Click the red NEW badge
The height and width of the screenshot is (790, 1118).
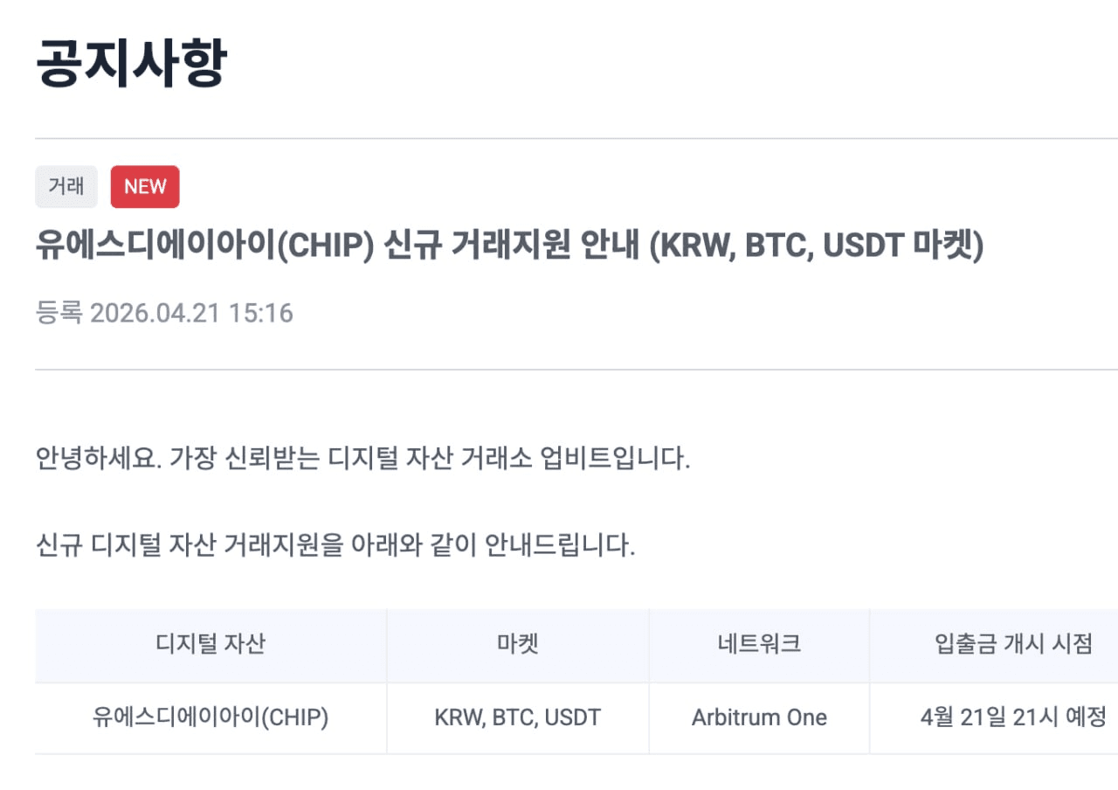(x=145, y=187)
